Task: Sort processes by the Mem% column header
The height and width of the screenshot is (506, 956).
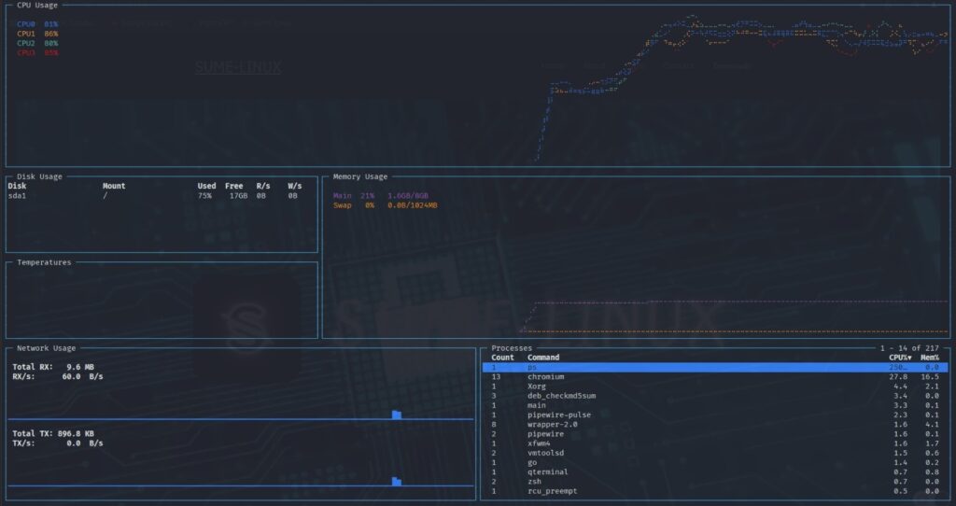Action: click(930, 358)
